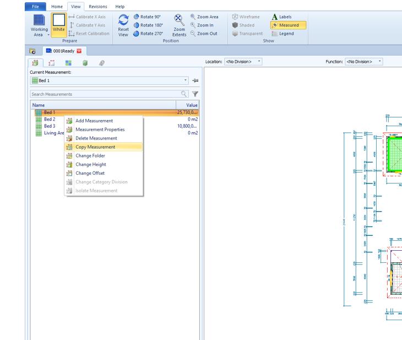Open the Current Measurement Bed 1 dropdown
The height and width of the screenshot is (340, 402).
(186, 80)
